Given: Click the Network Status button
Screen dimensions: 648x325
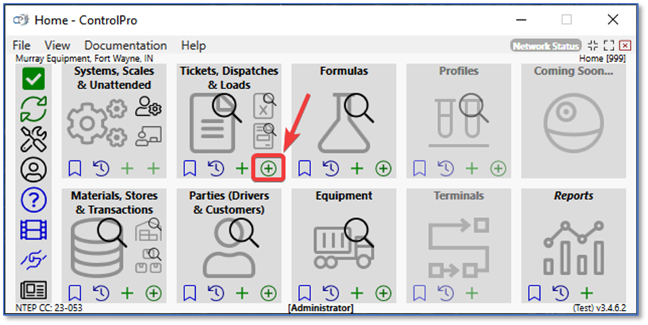Looking at the screenshot, I should pos(546,46).
